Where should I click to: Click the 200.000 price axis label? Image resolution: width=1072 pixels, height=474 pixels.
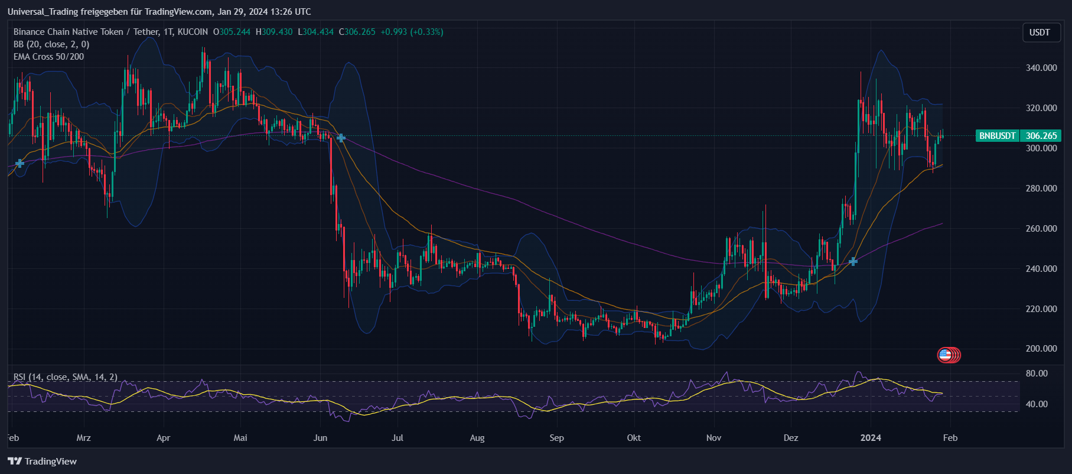pyautogui.click(x=1041, y=349)
